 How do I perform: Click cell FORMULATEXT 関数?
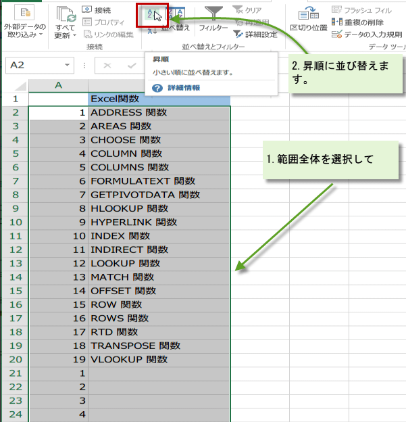[159, 181]
